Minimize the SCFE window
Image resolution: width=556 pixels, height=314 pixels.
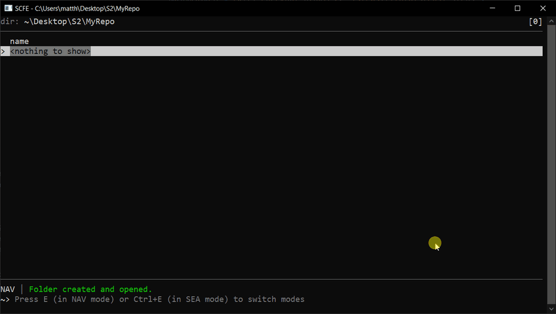tap(492, 8)
